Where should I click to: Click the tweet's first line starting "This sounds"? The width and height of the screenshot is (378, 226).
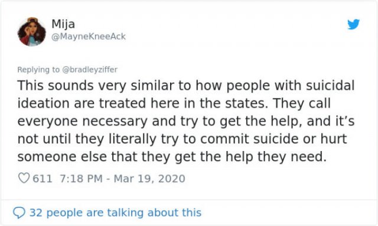pos(186,86)
